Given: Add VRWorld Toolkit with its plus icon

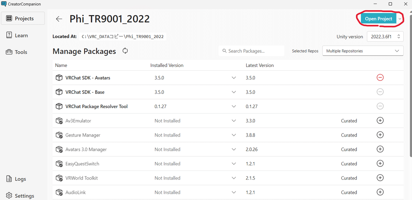Looking at the screenshot, I should (x=380, y=178).
